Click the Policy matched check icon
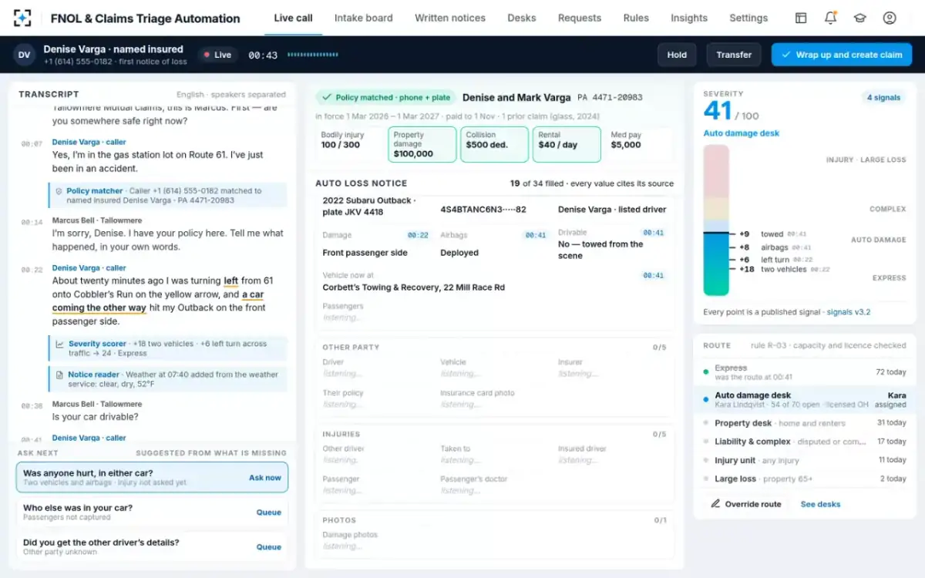Screen dimensions: 925x578 (x=327, y=98)
